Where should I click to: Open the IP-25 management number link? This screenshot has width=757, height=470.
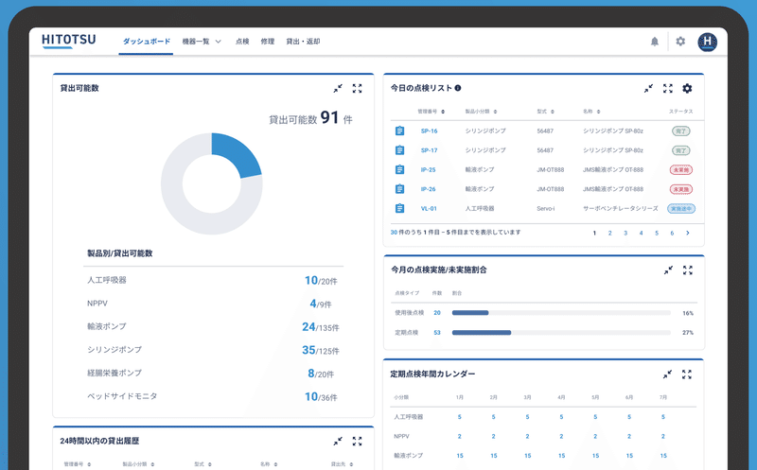coord(428,169)
